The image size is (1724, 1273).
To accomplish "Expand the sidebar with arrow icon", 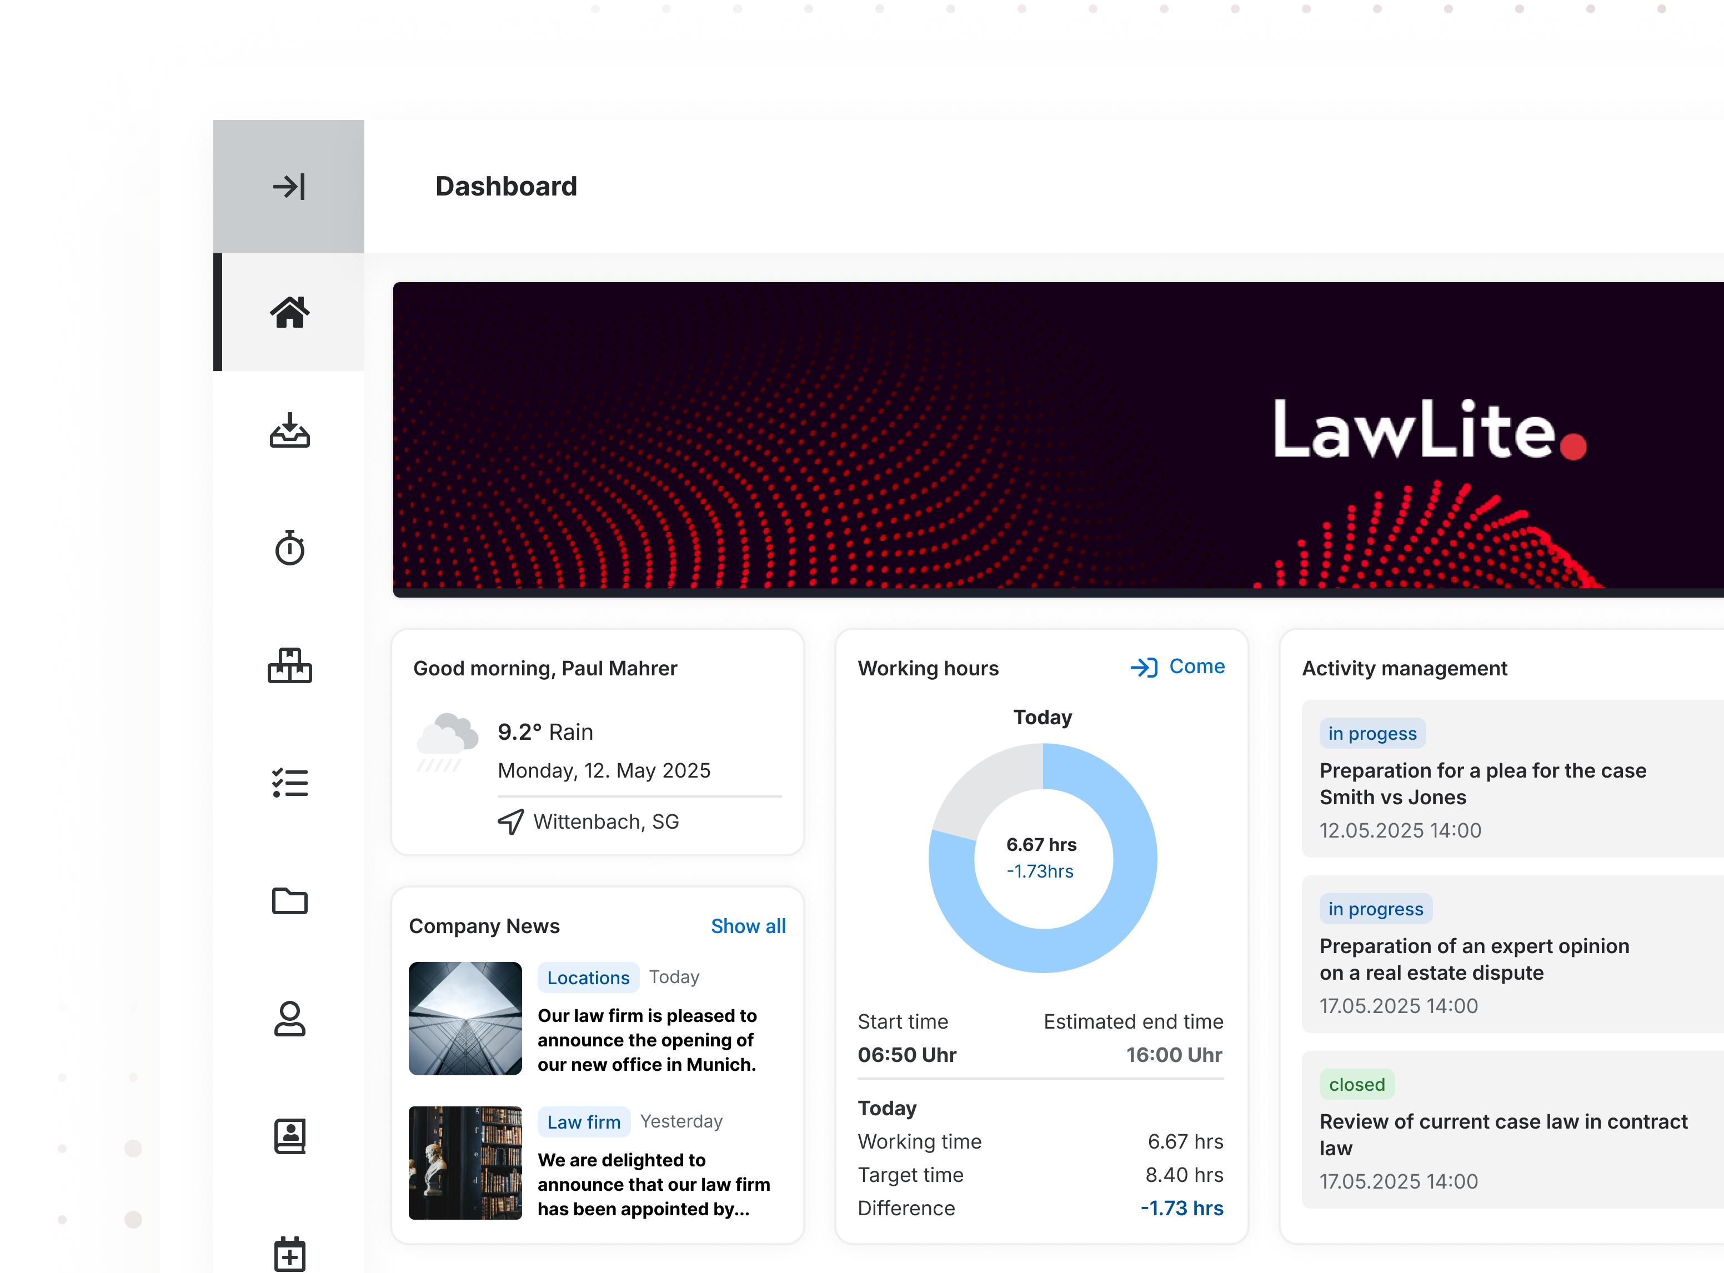I will (289, 187).
